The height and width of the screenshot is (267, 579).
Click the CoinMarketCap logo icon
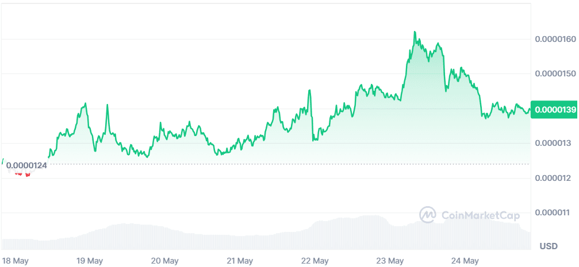428,215
